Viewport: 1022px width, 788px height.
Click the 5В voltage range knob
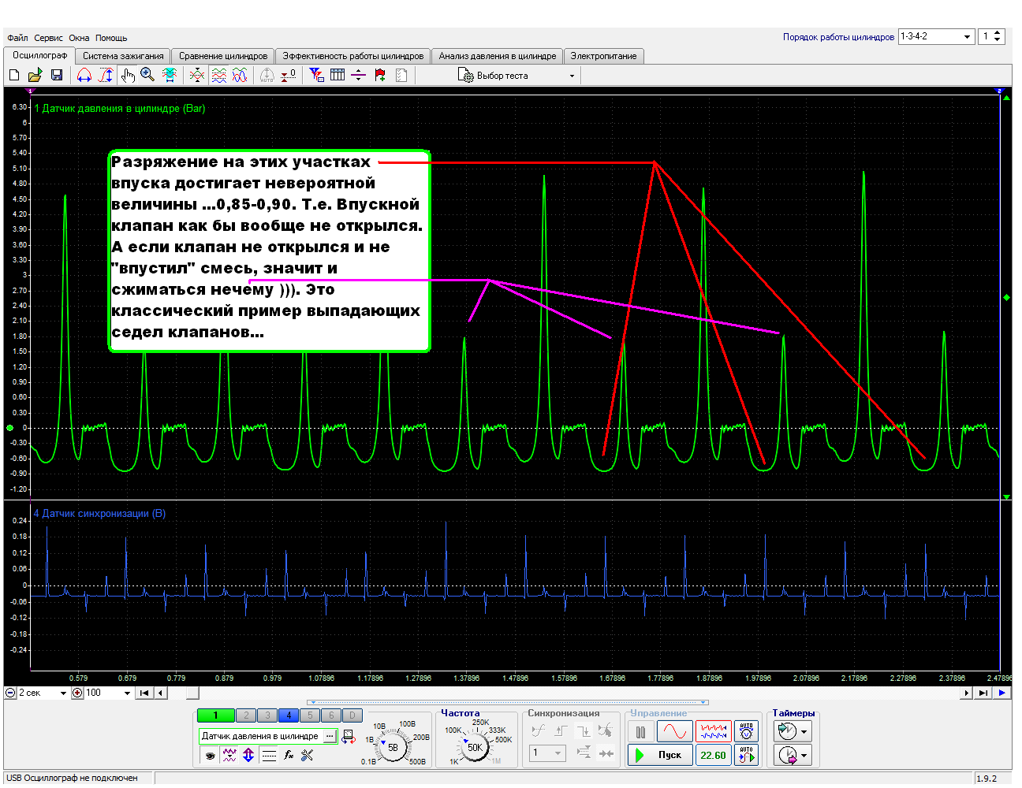pos(393,747)
